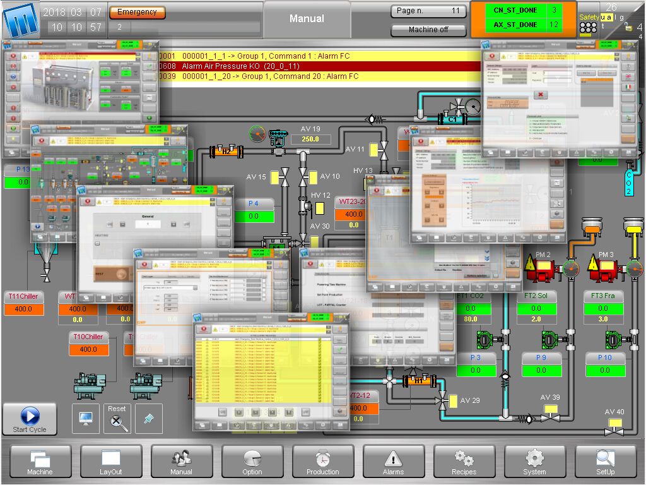Click the Start Cycle play button

pos(30,419)
